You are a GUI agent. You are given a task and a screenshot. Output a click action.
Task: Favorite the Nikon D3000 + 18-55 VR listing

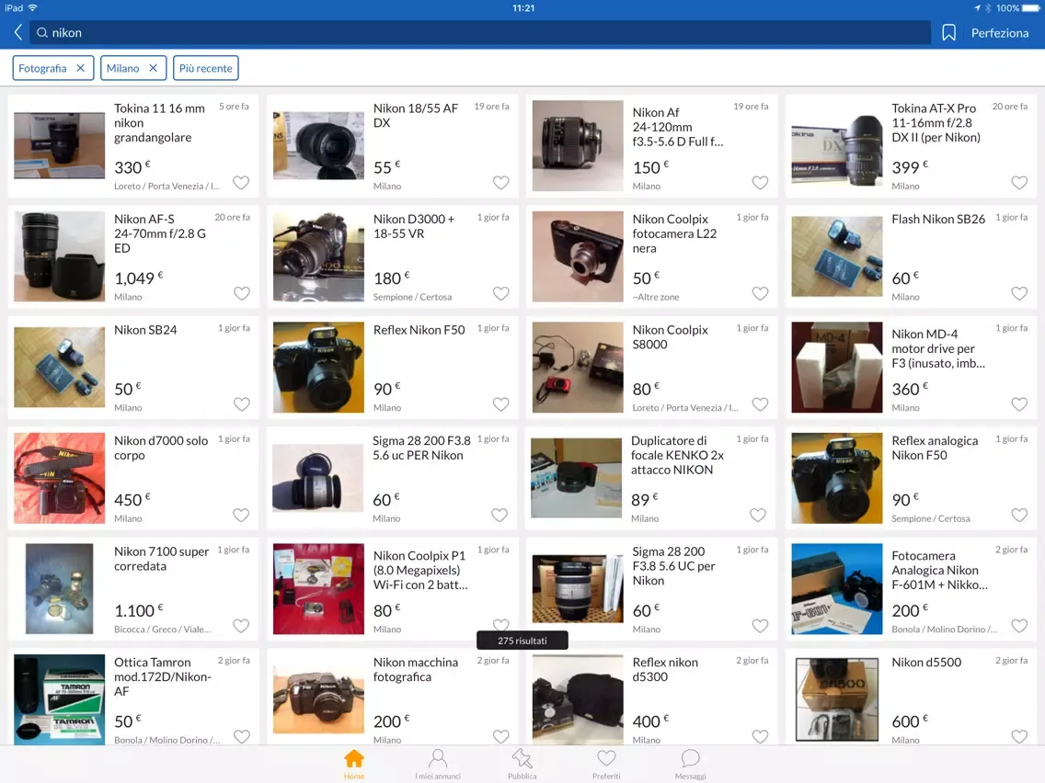click(x=500, y=294)
